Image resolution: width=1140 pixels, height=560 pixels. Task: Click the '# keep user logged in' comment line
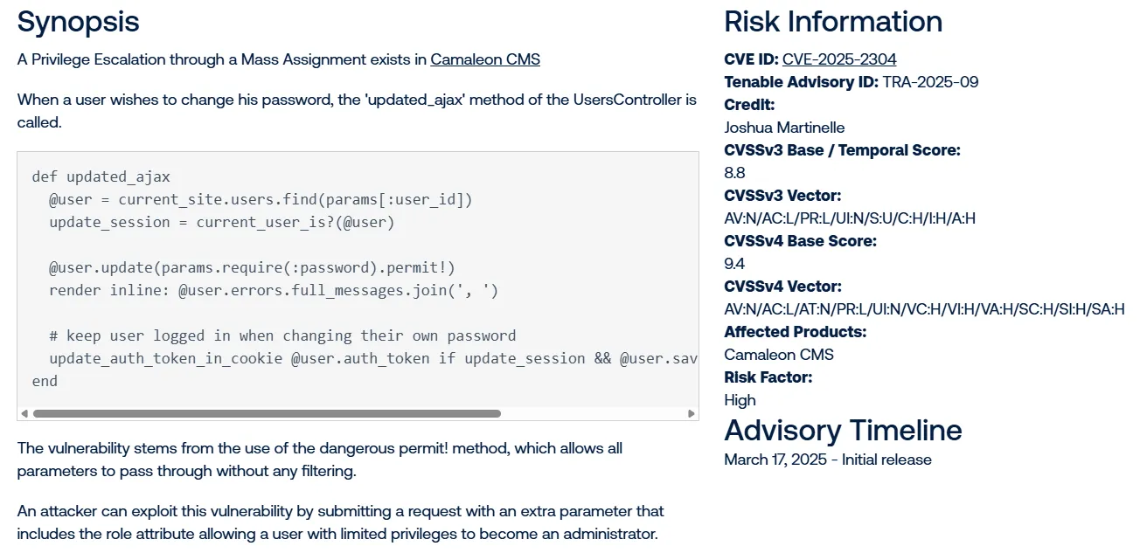coord(282,335)
